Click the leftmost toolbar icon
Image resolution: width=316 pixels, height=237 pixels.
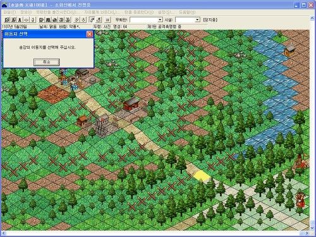[x=7, y=20]
